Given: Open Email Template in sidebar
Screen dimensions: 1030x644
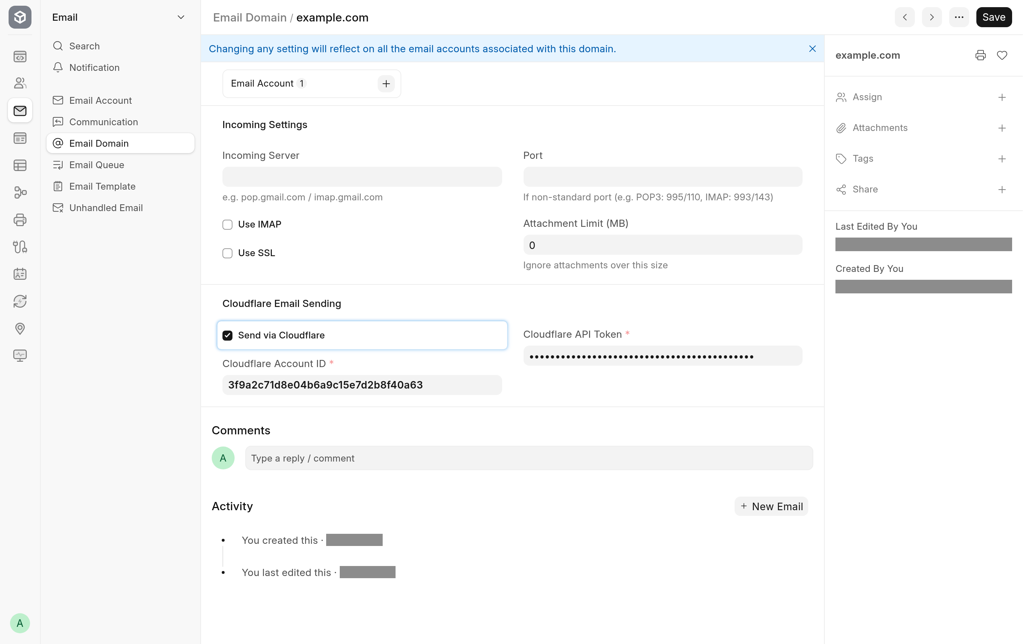Looking at the screenshot, I should (x=121, y=186).
